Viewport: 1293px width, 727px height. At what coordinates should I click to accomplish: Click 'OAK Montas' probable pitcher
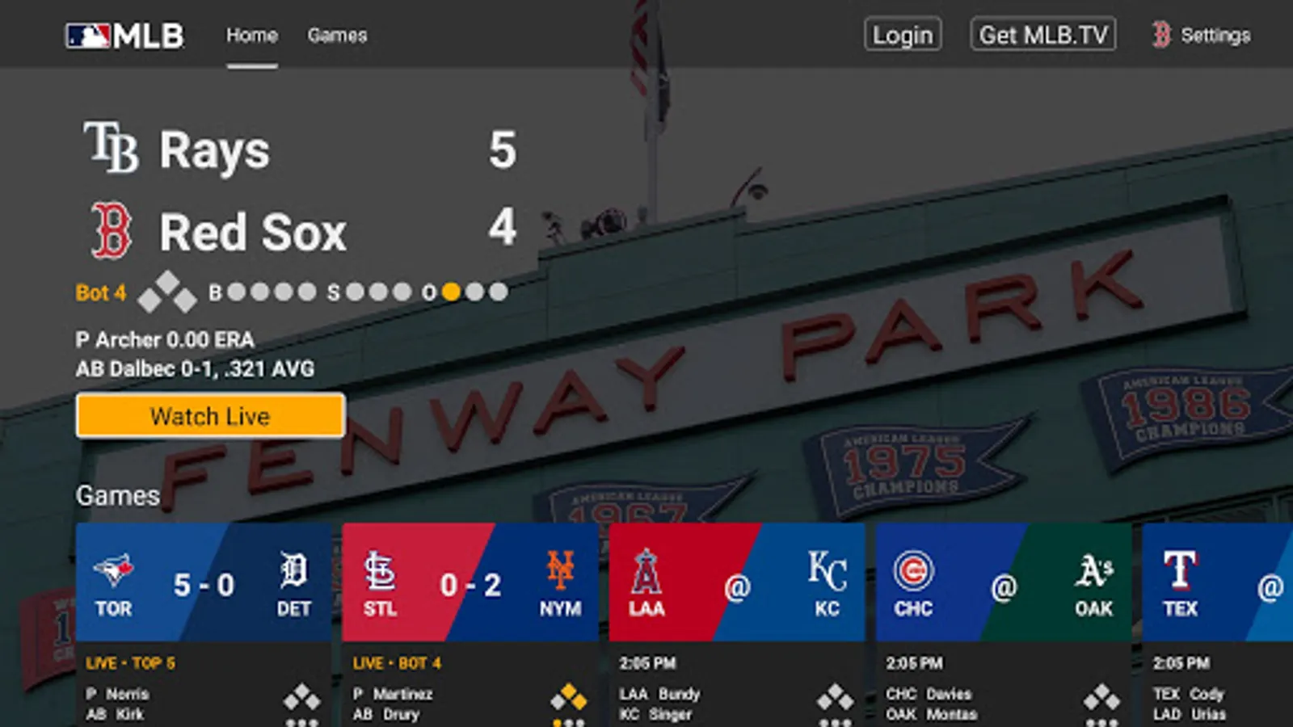click(x=932, y=714)
